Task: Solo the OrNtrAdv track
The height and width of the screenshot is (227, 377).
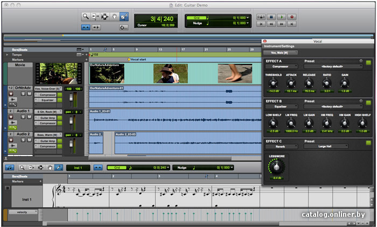Action: pyautogui.click(x=23, y=94)
